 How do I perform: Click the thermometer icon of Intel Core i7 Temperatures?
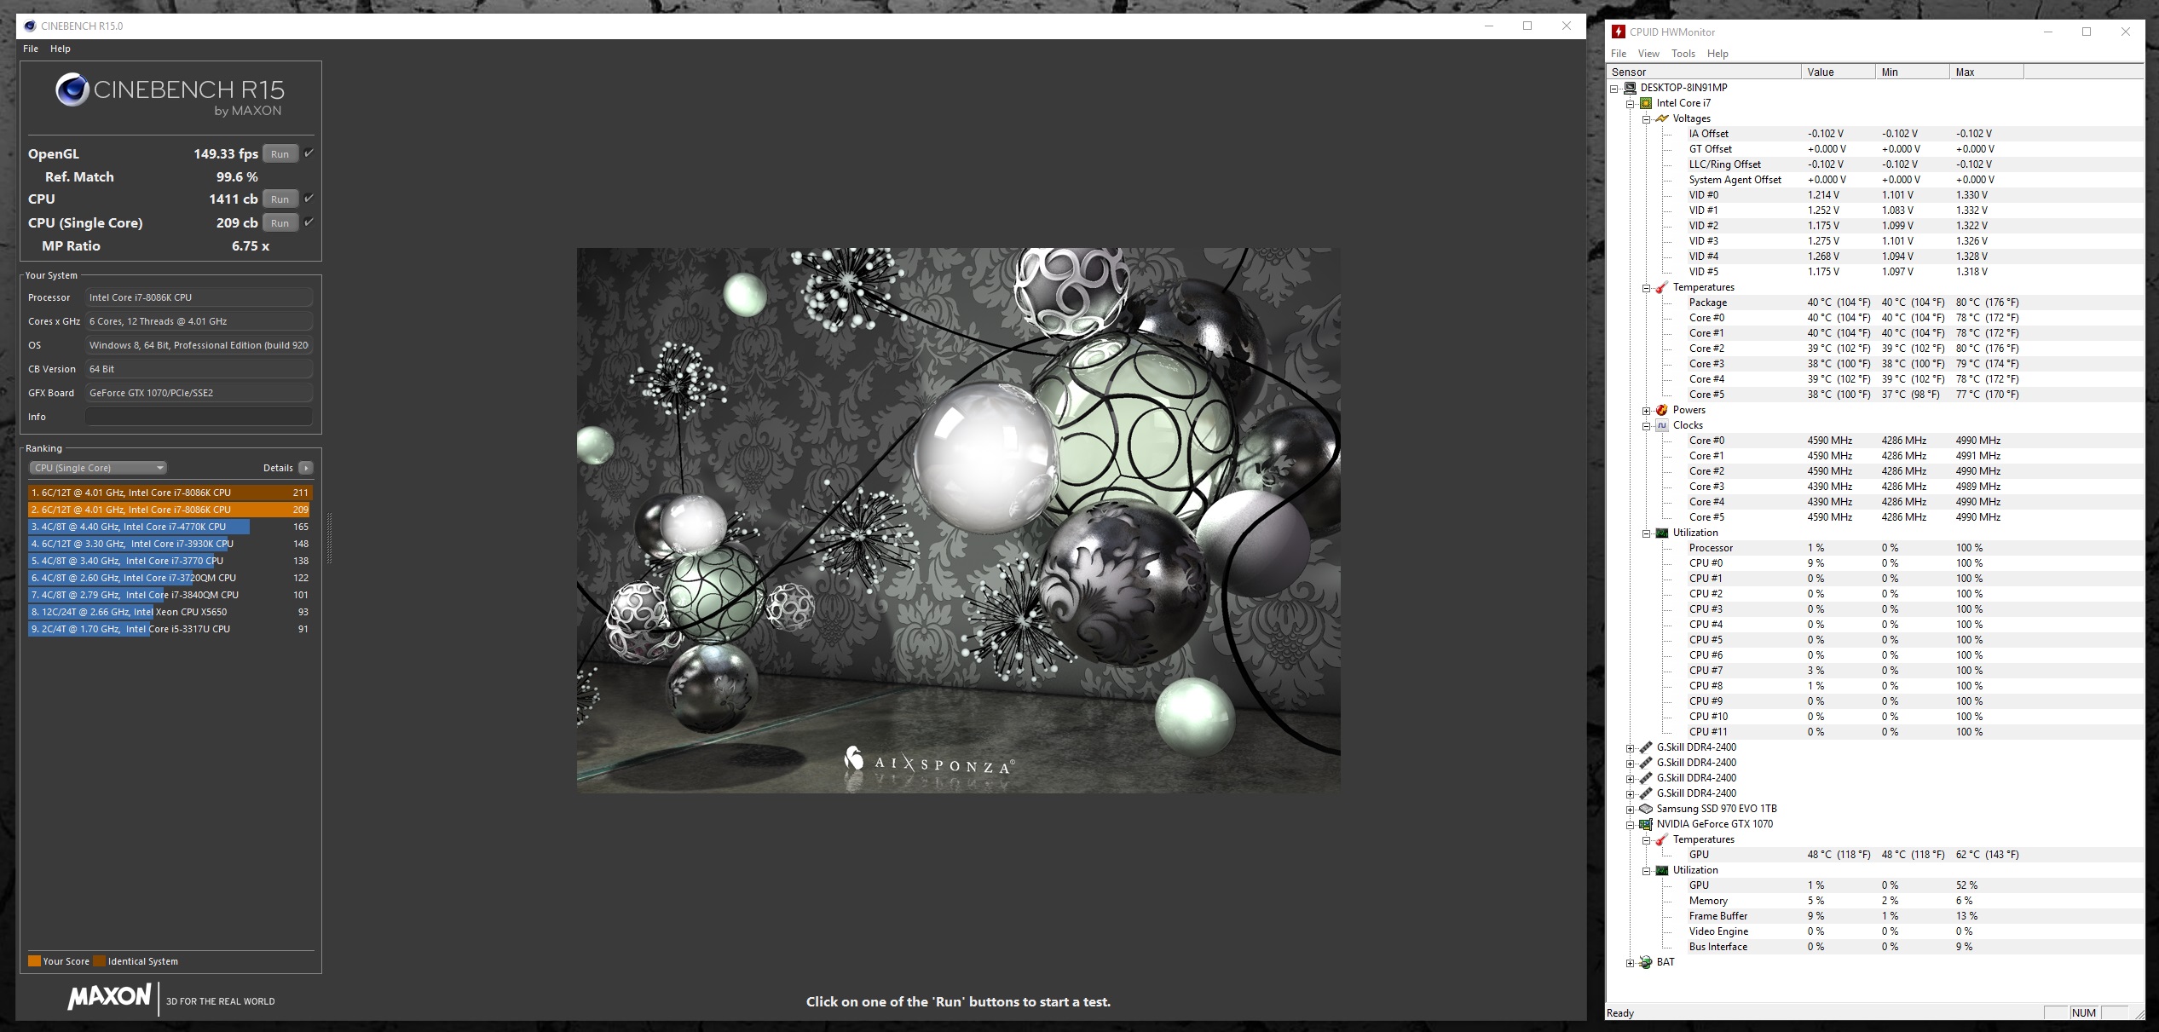pos(1662,287)
